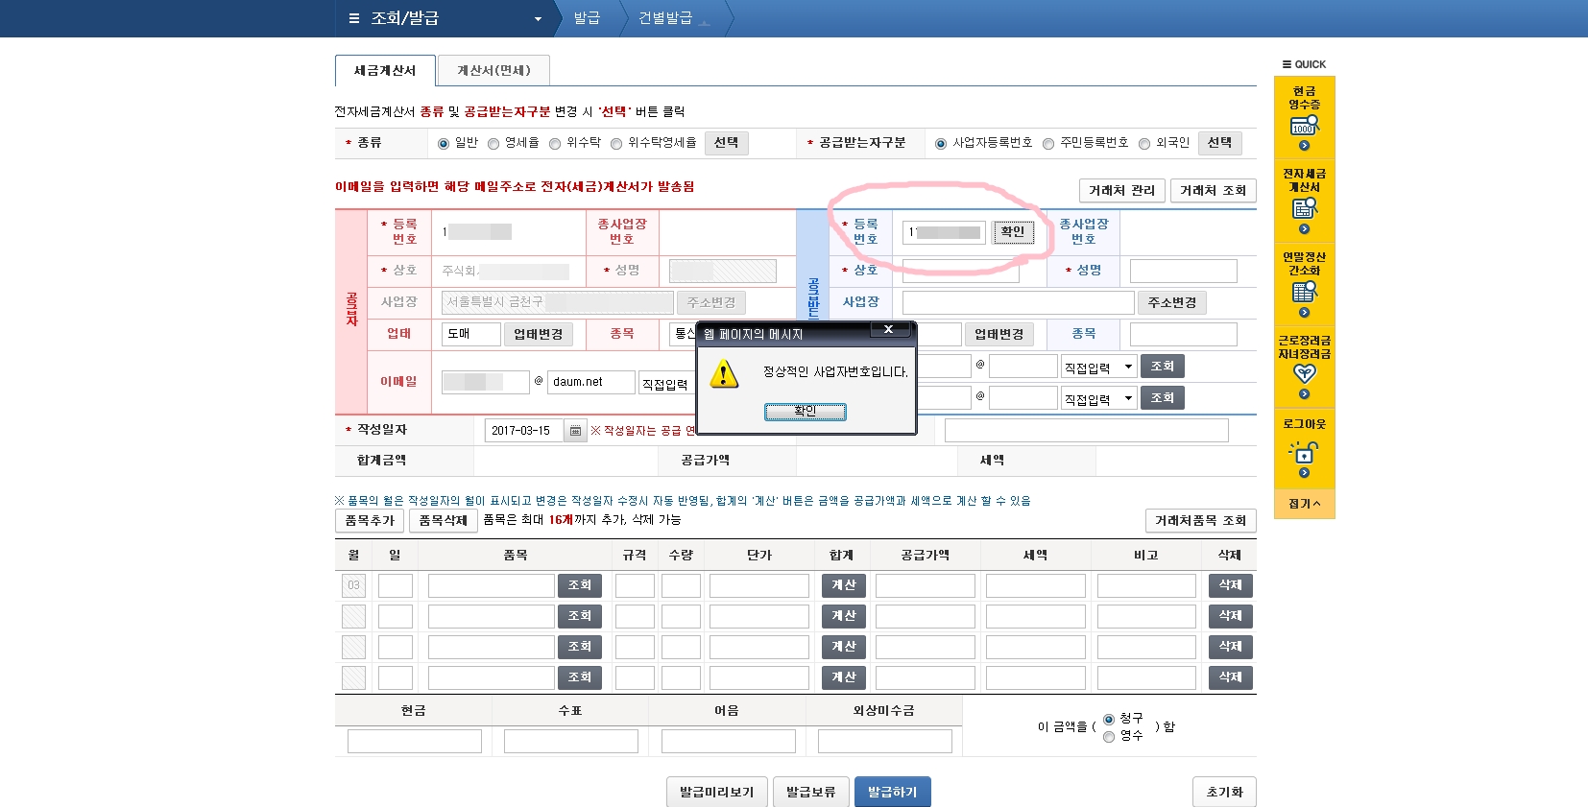
Task: Select the 위수탁영세율 invoice type
Action: (616, 144)
